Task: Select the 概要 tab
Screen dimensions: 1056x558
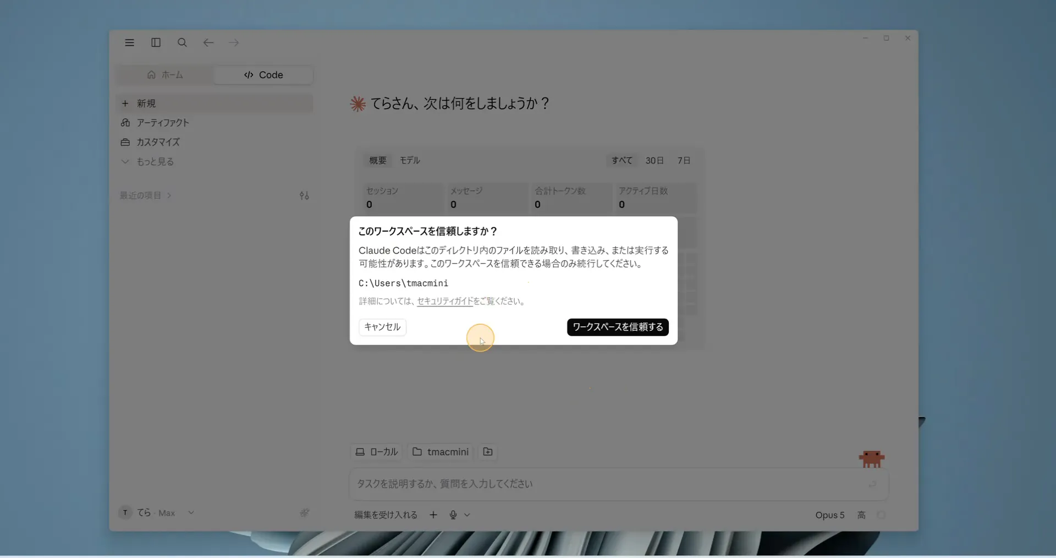Action: (378, 160)
